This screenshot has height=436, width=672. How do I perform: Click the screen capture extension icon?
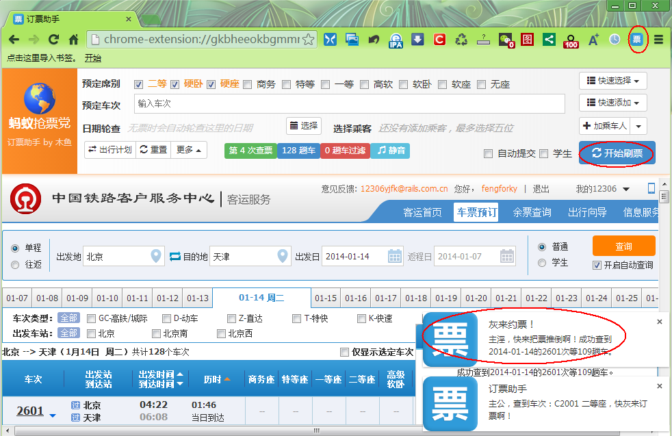tap(352, 40)
